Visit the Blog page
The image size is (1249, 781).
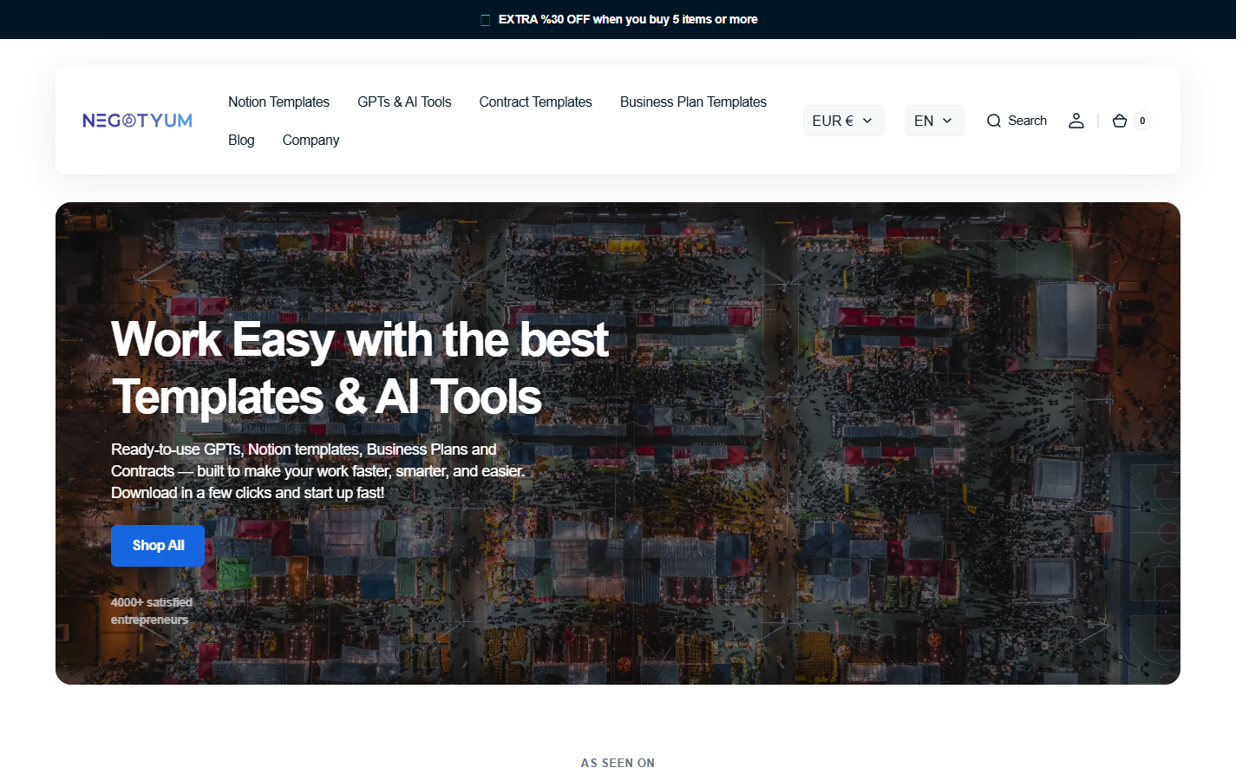[241, 140]
